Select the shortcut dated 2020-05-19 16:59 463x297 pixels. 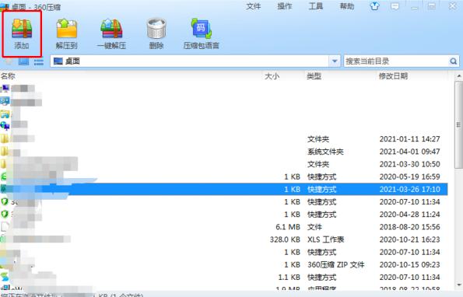coord(224,176)
